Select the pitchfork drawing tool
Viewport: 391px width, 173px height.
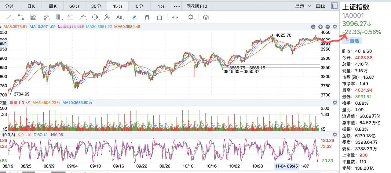point(107,17)
